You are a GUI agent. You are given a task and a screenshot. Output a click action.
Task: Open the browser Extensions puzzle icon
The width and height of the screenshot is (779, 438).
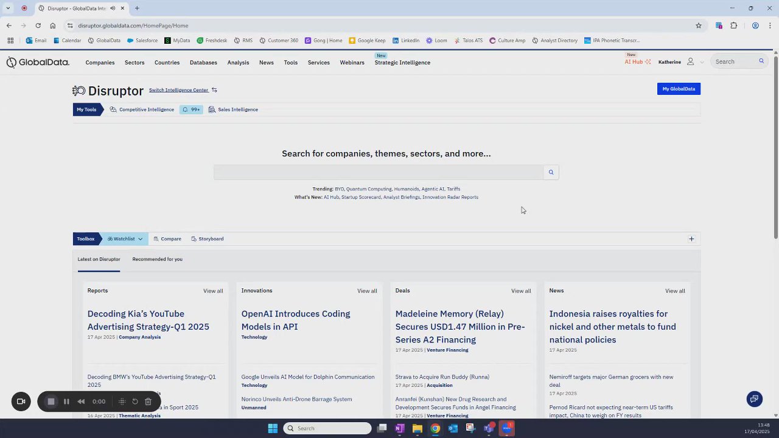pos(733,26)
